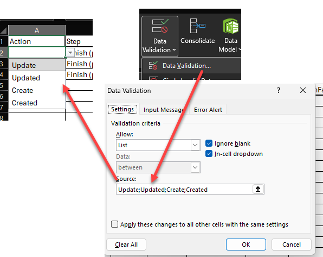
Task: Select row 3 header
Action: 4,64
